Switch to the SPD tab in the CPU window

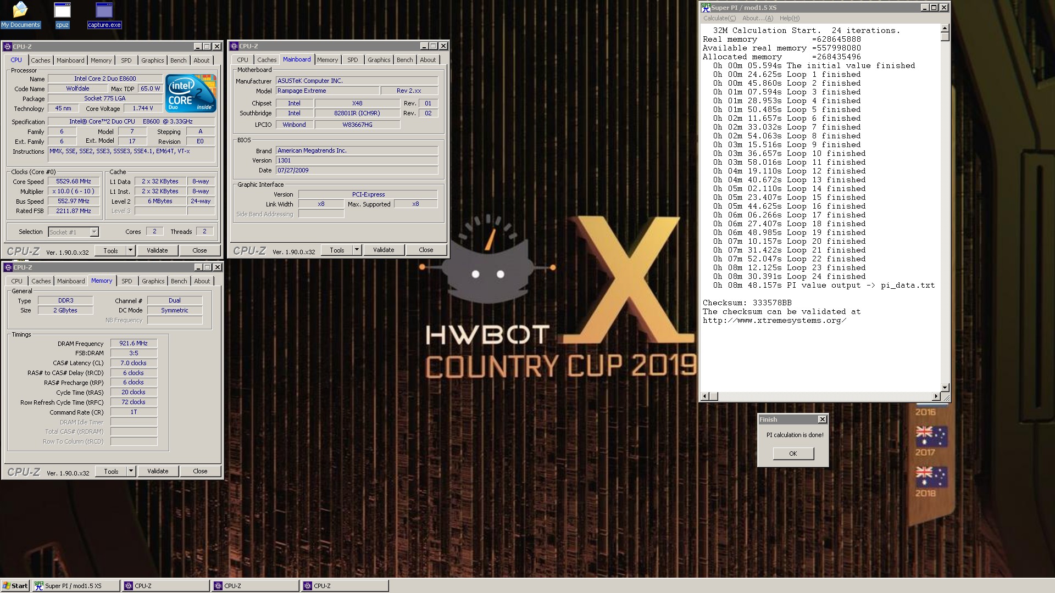126,60
